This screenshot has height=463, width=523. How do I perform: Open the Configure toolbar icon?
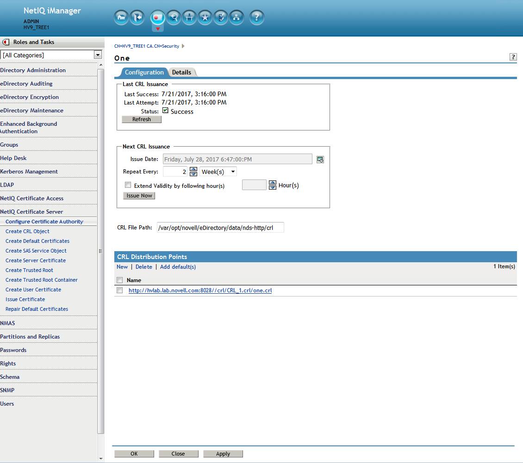[x=189, y=17]
